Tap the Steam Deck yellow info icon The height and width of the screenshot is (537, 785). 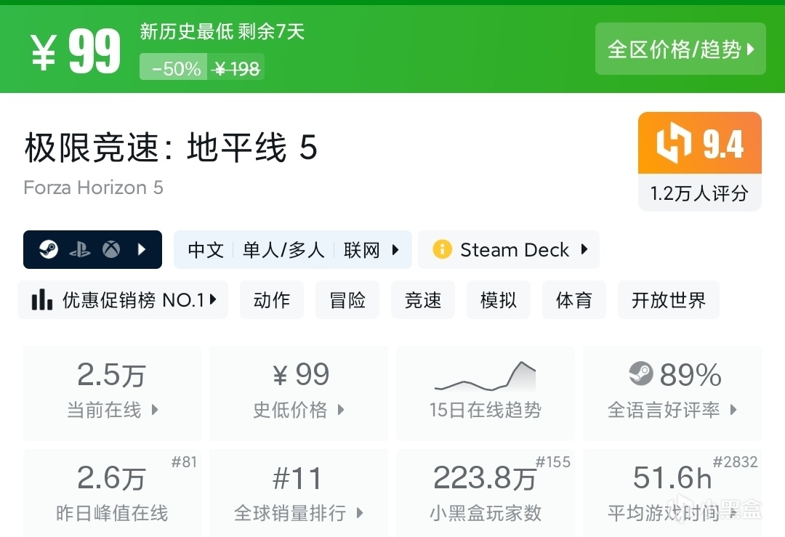point(442,250)
